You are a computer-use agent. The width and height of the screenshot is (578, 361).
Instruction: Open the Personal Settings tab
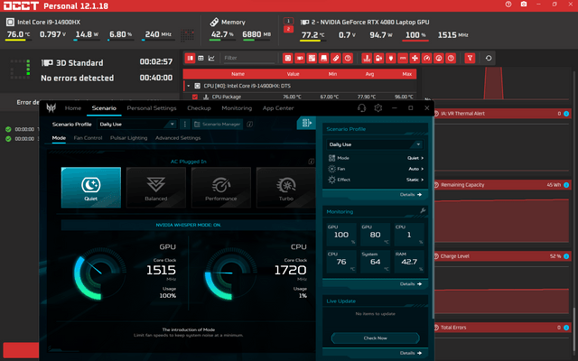click(x=152, y=108)
